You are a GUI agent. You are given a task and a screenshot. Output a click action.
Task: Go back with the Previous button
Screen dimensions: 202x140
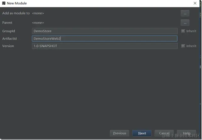[x=120, y=133]
